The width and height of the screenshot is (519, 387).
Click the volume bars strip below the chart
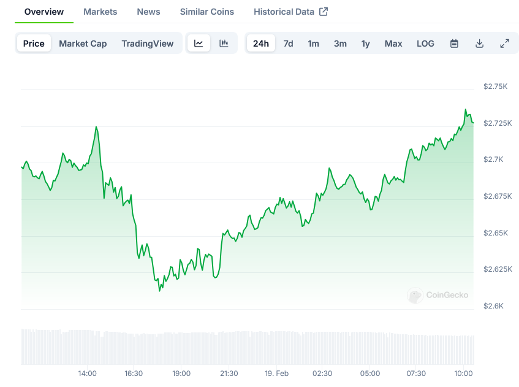(x=248, y=347)
